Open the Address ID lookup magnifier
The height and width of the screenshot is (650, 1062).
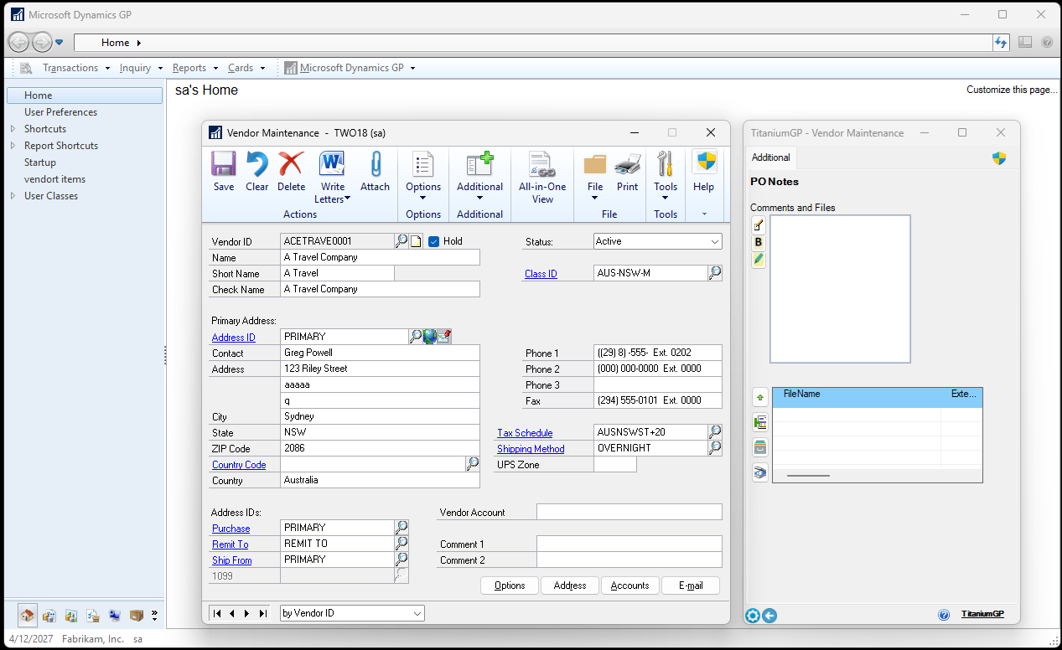tap(415, 337)
